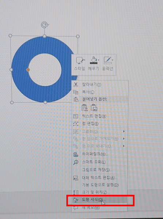This screenshot has height=219, width=163.
Task: Click the grouping icon beside 그룹화
Action: [x=76, y=132]
